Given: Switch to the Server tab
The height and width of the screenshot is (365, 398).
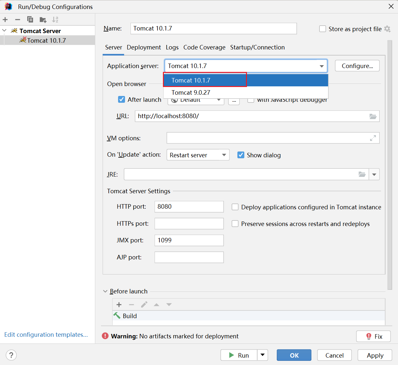Looking at the screenshot, I should coord(114,47).
